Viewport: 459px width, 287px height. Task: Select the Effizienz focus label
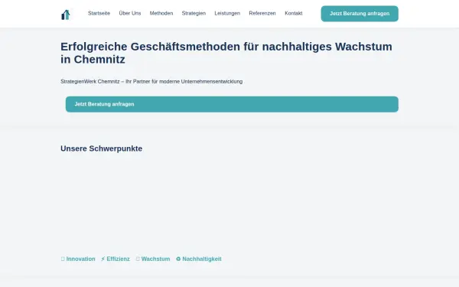pyautogui.click(x=118, y=259)
